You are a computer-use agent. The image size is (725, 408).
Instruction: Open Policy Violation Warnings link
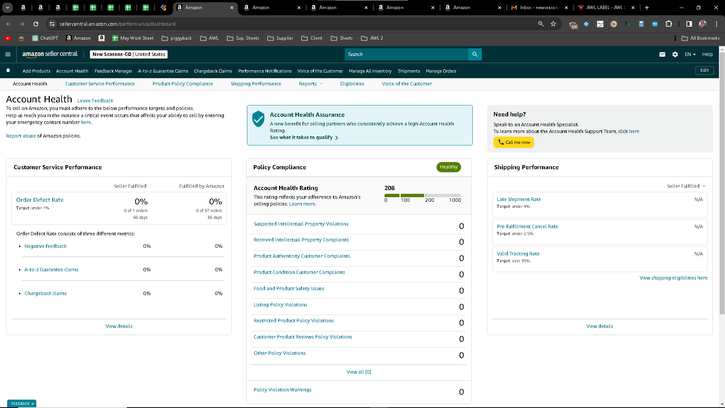pyautogui.click(x=282, y=390)
